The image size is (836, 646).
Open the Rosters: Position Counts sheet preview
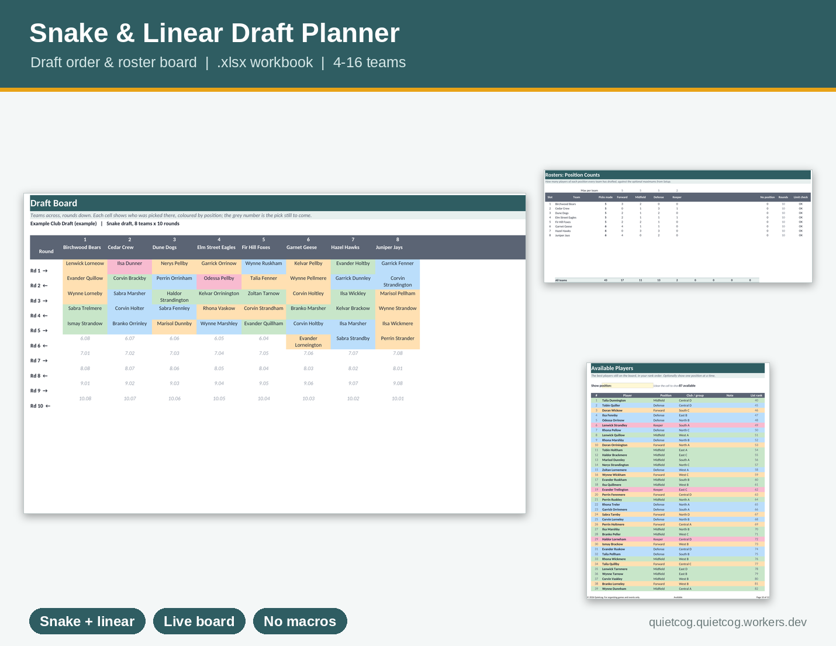(x=678, y=226)
